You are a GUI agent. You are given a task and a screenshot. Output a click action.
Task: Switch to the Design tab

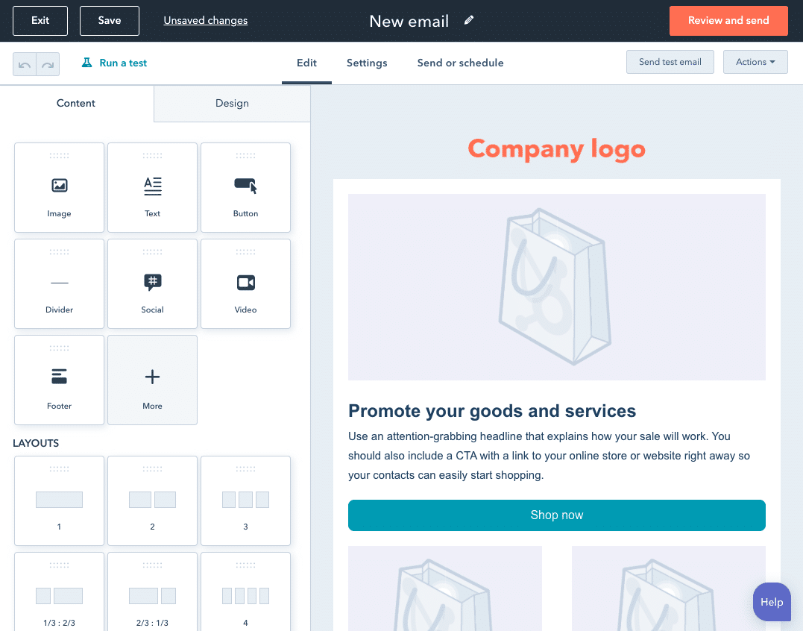click(232, 104)
